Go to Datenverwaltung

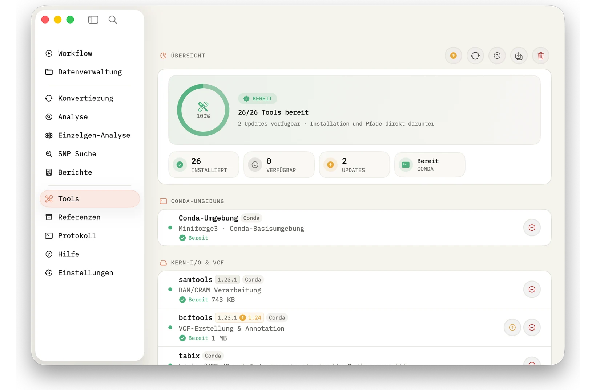click(x=90, y=72)
